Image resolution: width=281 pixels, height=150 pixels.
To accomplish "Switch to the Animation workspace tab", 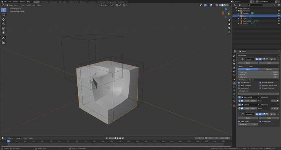I will pos(92,2).
